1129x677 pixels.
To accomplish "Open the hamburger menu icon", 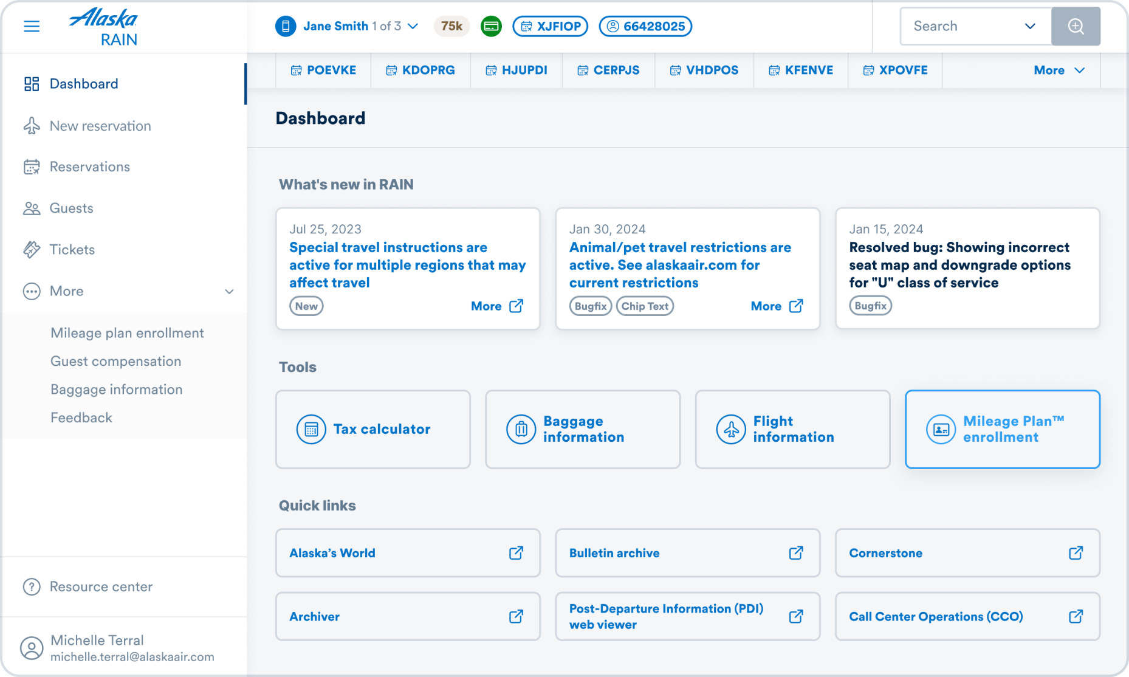I will 32,26.
